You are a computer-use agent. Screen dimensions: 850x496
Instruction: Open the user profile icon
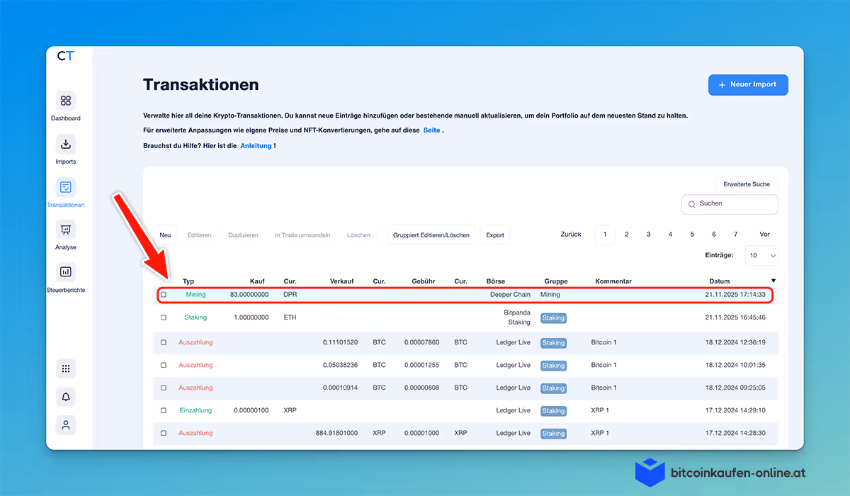tap(65, 424)
